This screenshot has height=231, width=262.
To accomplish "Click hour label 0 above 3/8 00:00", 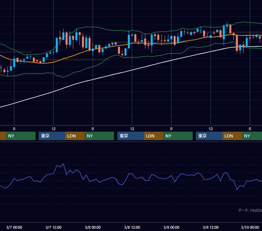I will point(93,129).
